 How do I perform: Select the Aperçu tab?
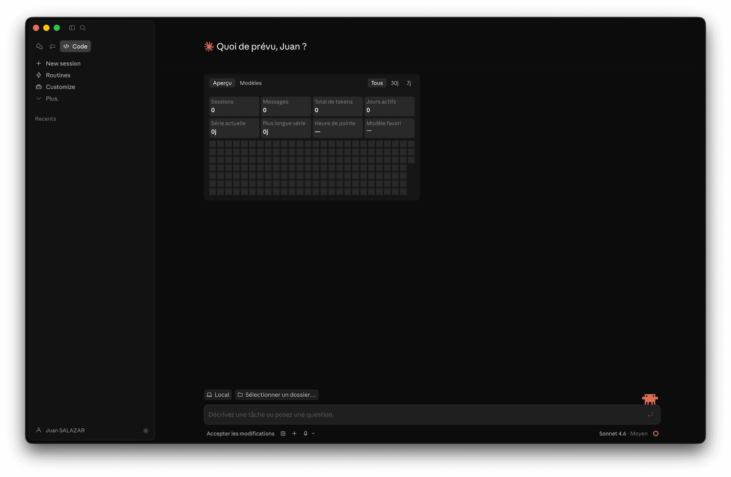(222, 83)
